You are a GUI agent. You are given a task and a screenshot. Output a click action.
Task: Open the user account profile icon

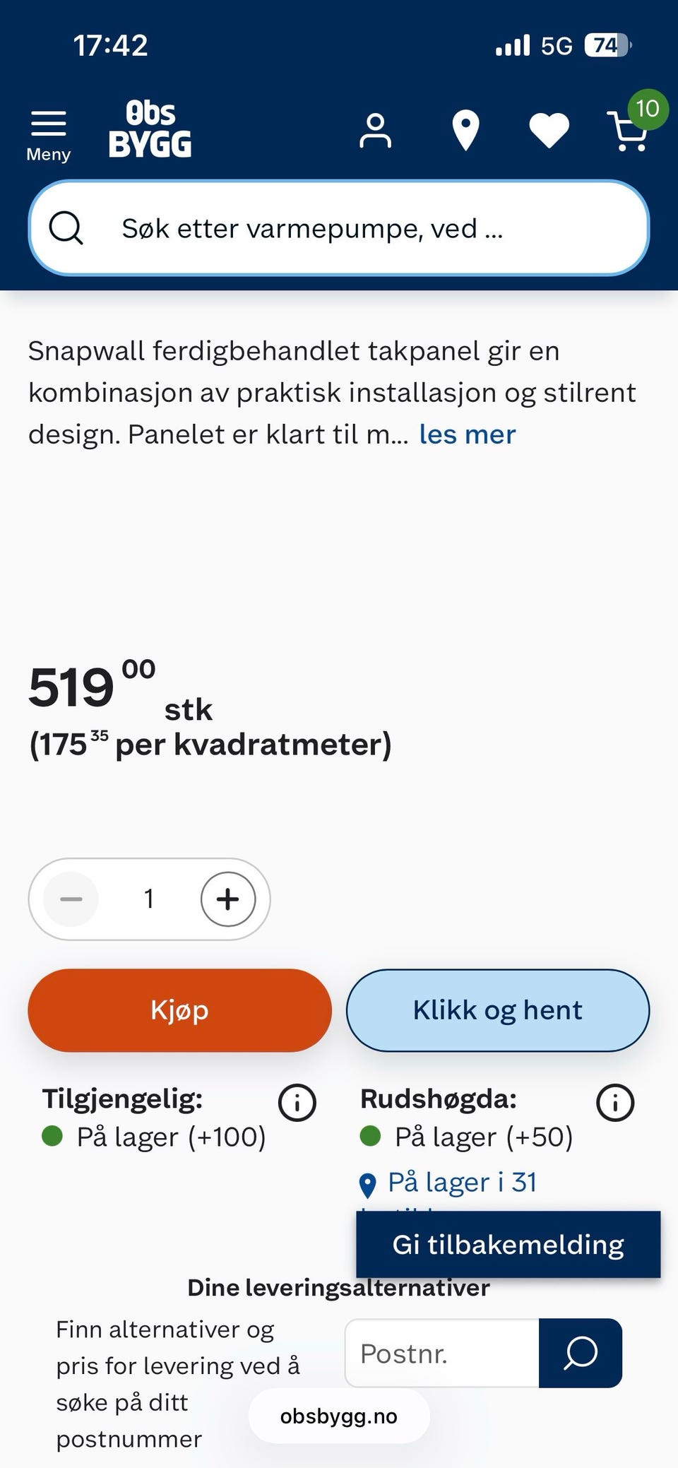click(375, 131)
